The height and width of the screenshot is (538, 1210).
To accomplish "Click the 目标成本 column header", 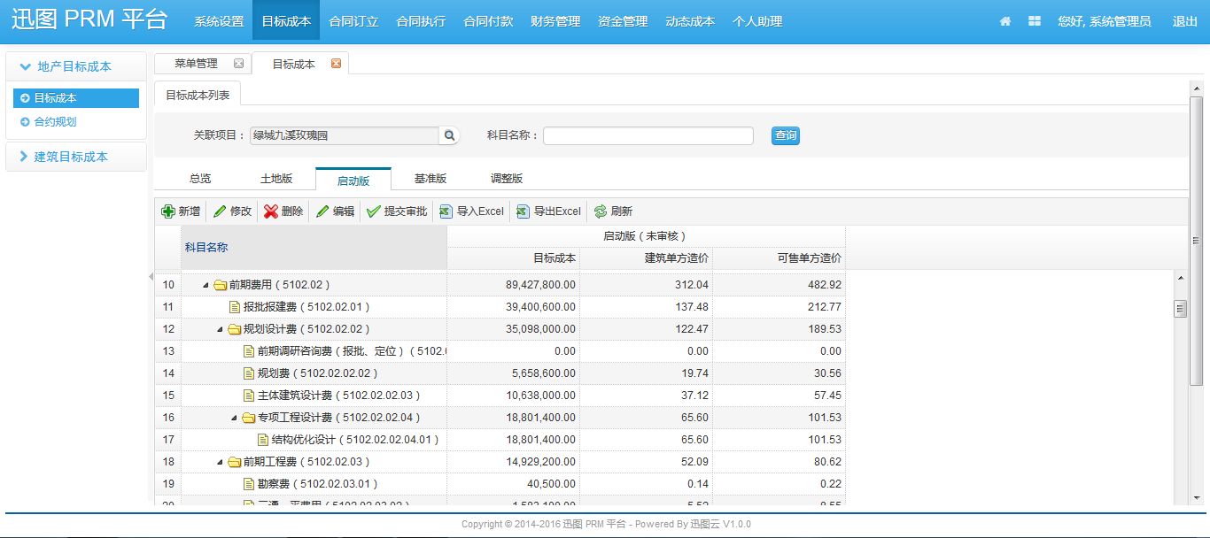I will (x=514, y=258).
